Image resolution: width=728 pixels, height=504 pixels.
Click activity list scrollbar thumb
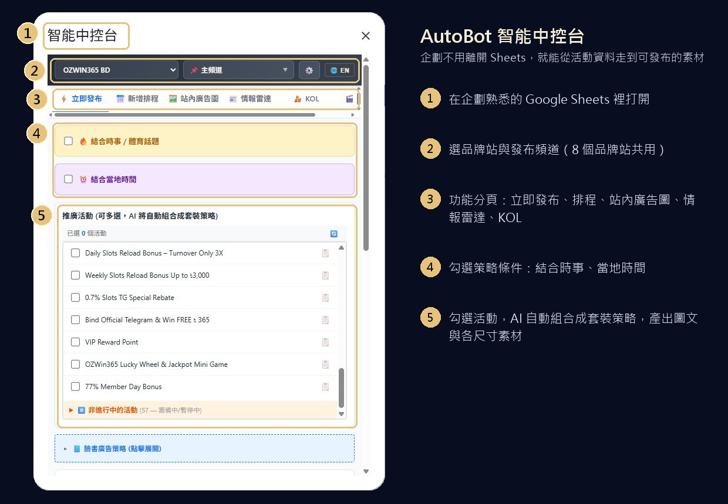342,388
